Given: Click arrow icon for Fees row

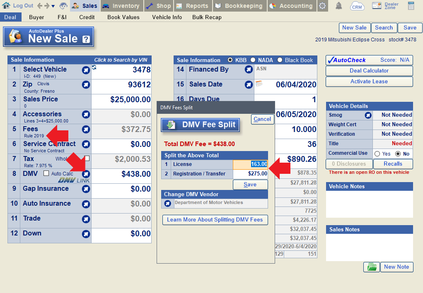Looking at the screenshot, I should (x=86, y=130).
